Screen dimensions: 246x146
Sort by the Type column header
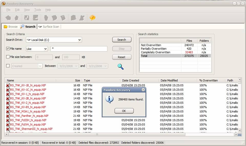tap(100, 80)
